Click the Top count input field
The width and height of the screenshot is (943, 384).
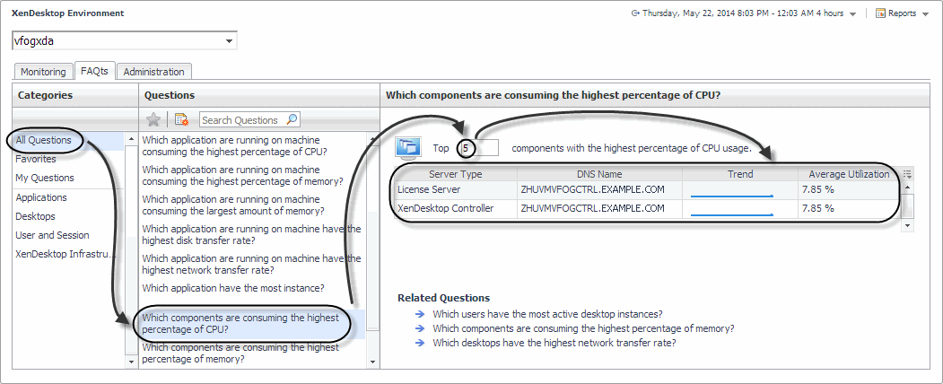(x=477, y=147)
